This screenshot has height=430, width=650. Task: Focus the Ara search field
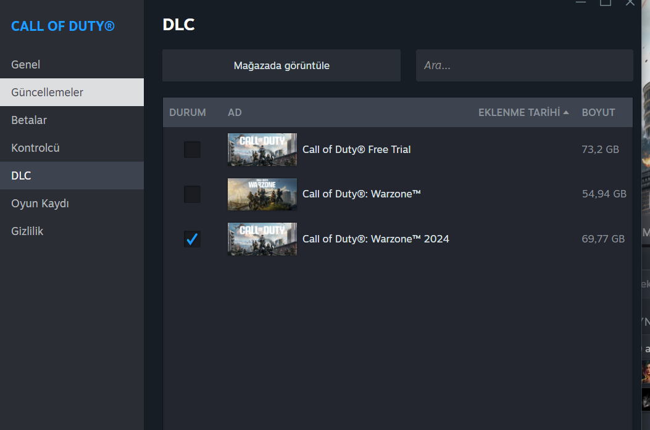pos(525,65)
